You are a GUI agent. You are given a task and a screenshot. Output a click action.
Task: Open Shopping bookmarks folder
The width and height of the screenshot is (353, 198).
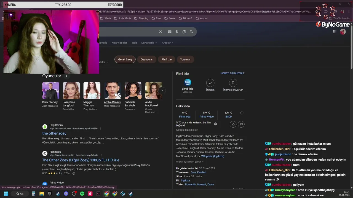click(141, 18)
